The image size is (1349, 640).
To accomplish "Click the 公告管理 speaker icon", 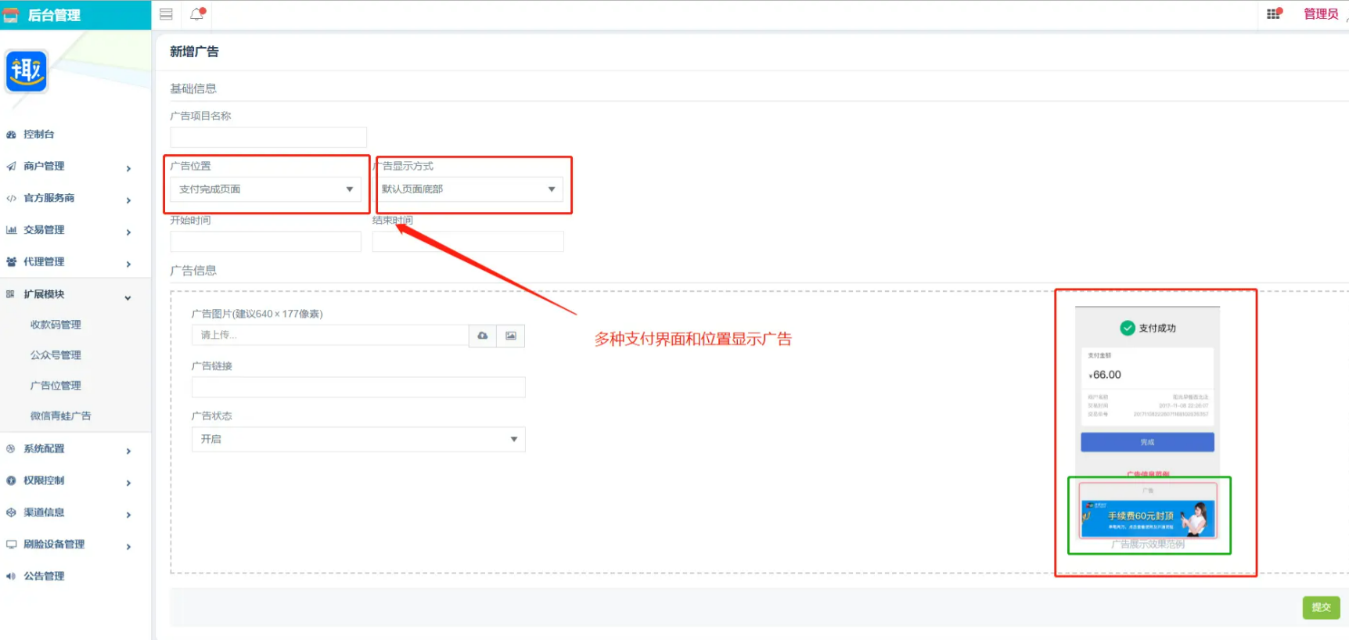I will (11, 576).
